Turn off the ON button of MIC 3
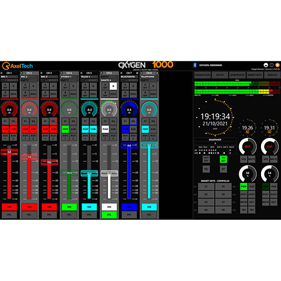 click(49, 207)
